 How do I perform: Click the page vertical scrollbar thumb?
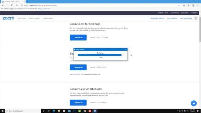tap(200, 30)
